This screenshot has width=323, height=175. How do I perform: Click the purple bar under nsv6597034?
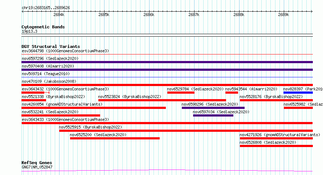tap(213, 115)
